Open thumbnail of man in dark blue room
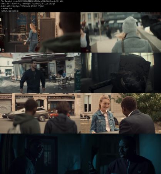This screenshot has height=174, width=161. [x=121, y=154]
